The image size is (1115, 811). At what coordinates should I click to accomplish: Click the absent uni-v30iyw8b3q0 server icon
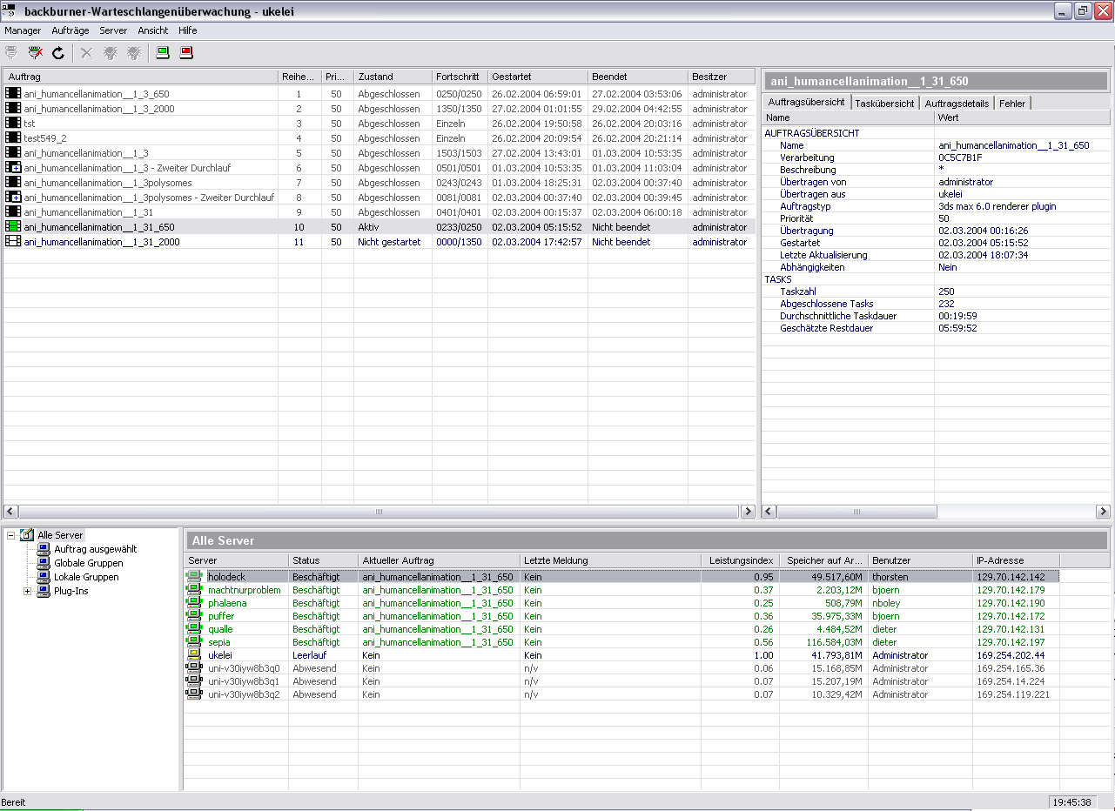(x=193, y=668)
